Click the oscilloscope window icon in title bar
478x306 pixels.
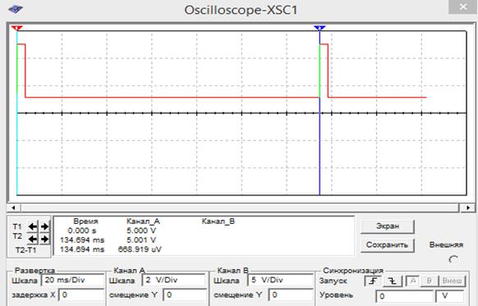(16, 9)
